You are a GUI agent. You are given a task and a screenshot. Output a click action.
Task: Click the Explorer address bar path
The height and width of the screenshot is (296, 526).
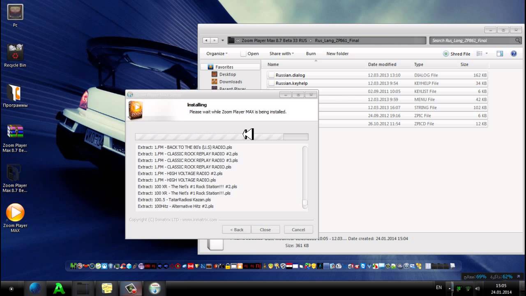tap(327, 40)
